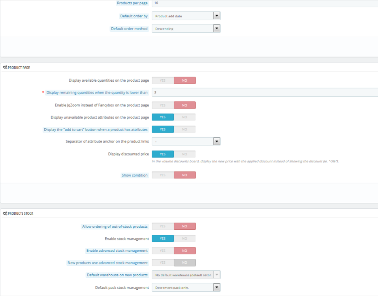Disable add to cart button display
This screenshot has width=378, height=296.
pos(184,129)
